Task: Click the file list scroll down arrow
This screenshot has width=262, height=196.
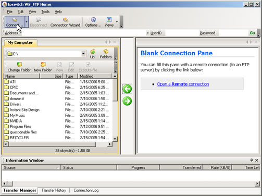Action: click(115, 139)
